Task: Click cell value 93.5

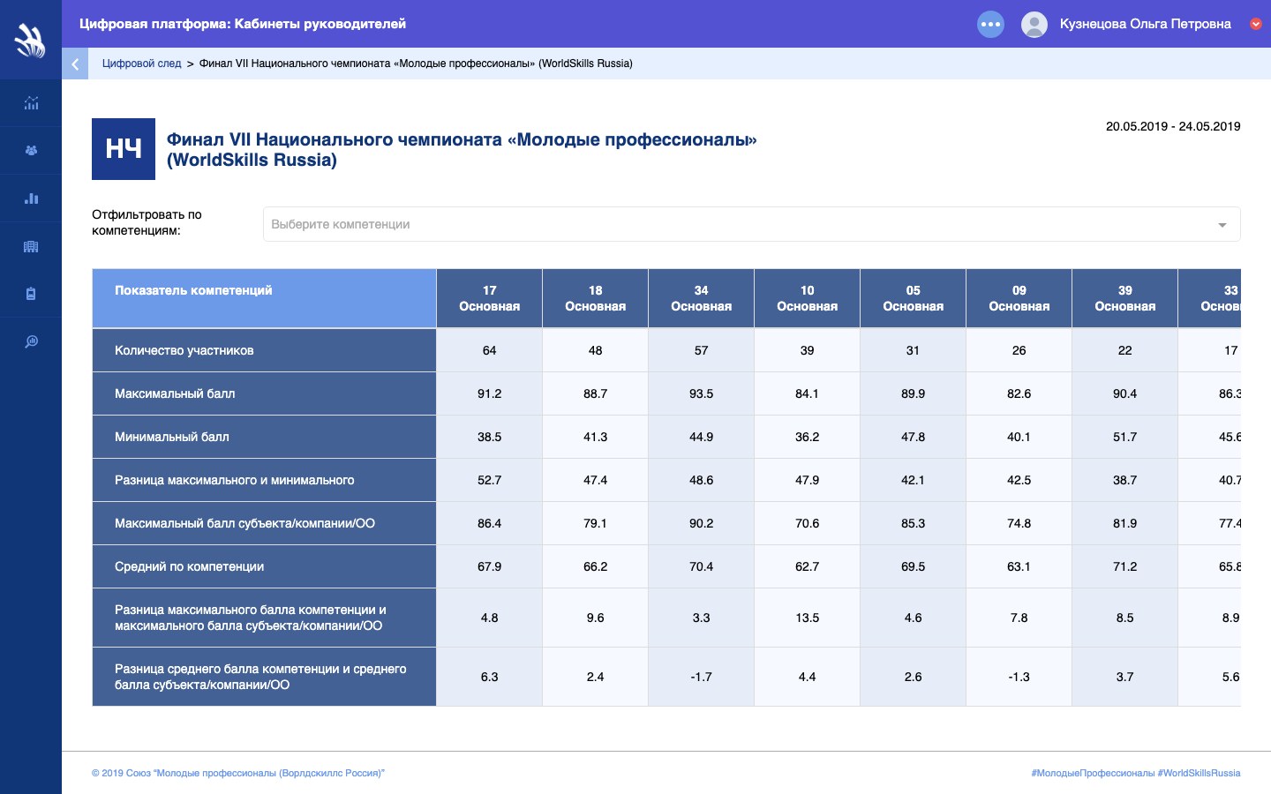Action: click(x=701, y=393)
